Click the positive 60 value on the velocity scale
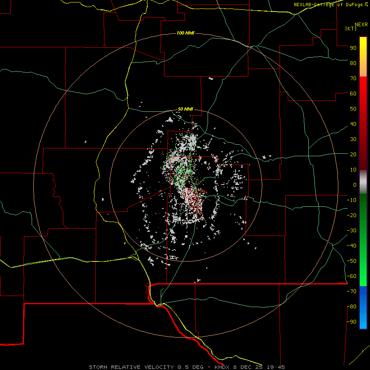The image size is (370, 370). click(x=353, y=93)
